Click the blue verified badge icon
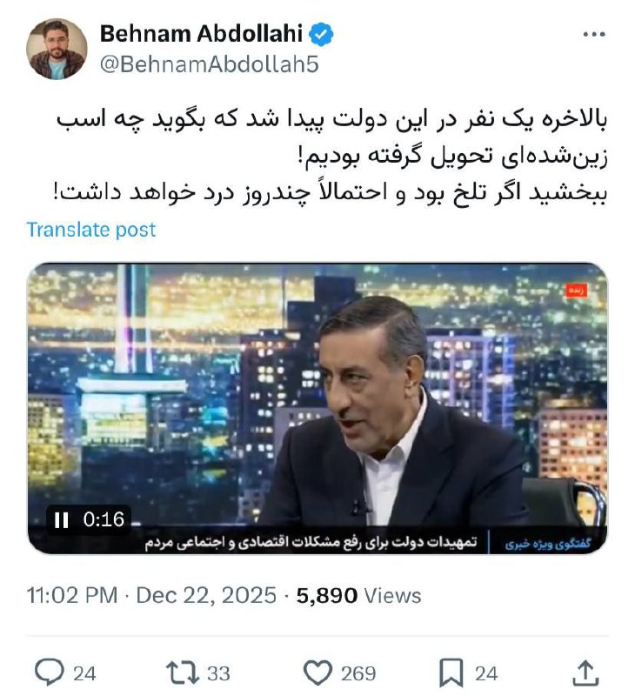Viewport: 635px width, 696px height. (x=321, y=34)
